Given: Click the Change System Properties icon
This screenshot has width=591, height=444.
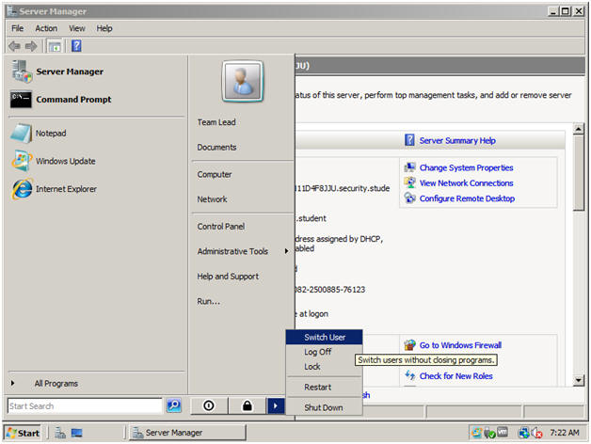Looking at the screenshot, I should (409, 167).
